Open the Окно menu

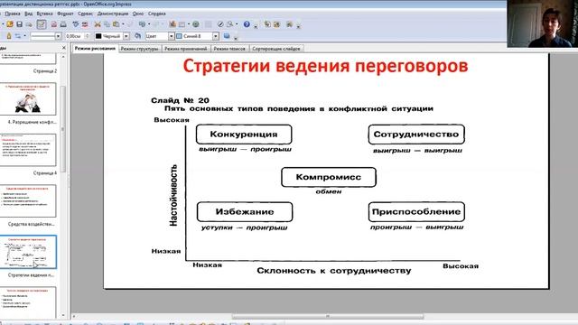click(138, 14)
